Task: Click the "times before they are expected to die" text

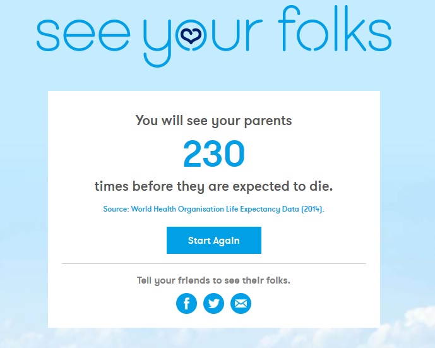Action: pos(213,186)
